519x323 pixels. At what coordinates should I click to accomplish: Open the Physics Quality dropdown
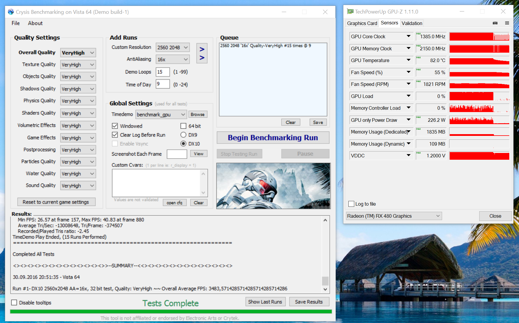click(x=78, y=101)
